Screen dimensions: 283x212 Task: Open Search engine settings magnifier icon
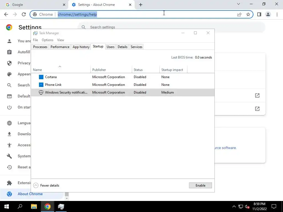(9, 85)
